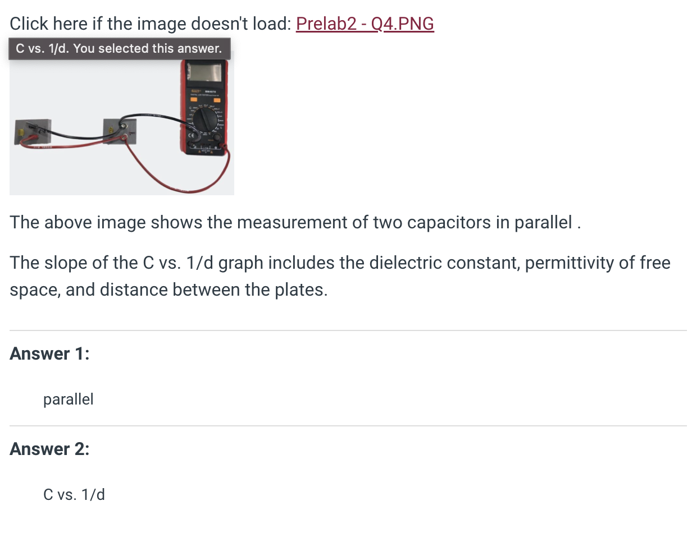Image resolution: width=692 pixels, height=533 pixels.
Task: Open the Prelab2 - Q4.PNG link
Action: coord(365,24)
